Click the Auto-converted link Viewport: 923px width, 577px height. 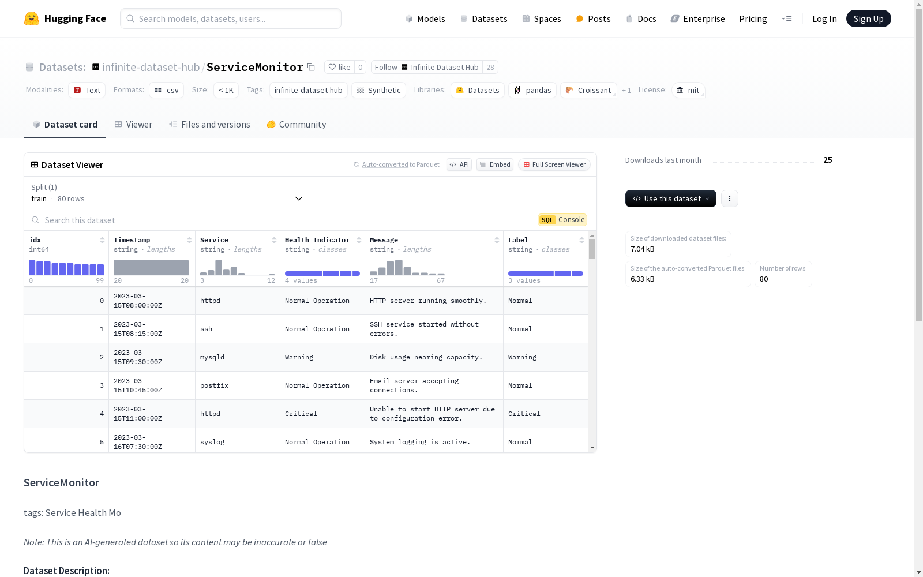385,164
